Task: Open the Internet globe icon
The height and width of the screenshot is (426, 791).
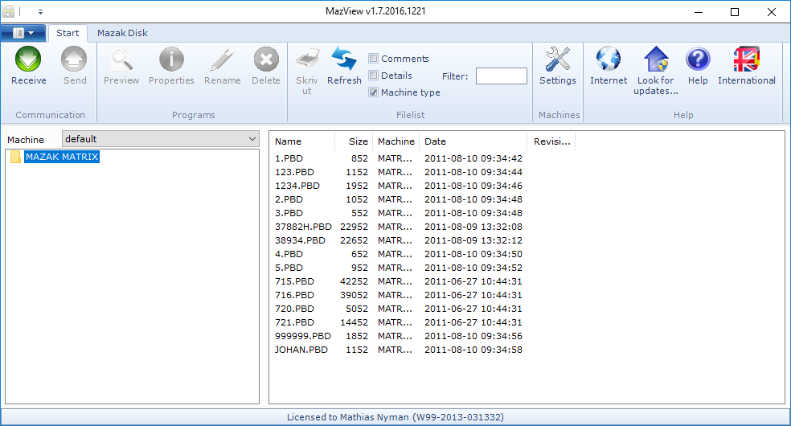Action: (609, 59)
